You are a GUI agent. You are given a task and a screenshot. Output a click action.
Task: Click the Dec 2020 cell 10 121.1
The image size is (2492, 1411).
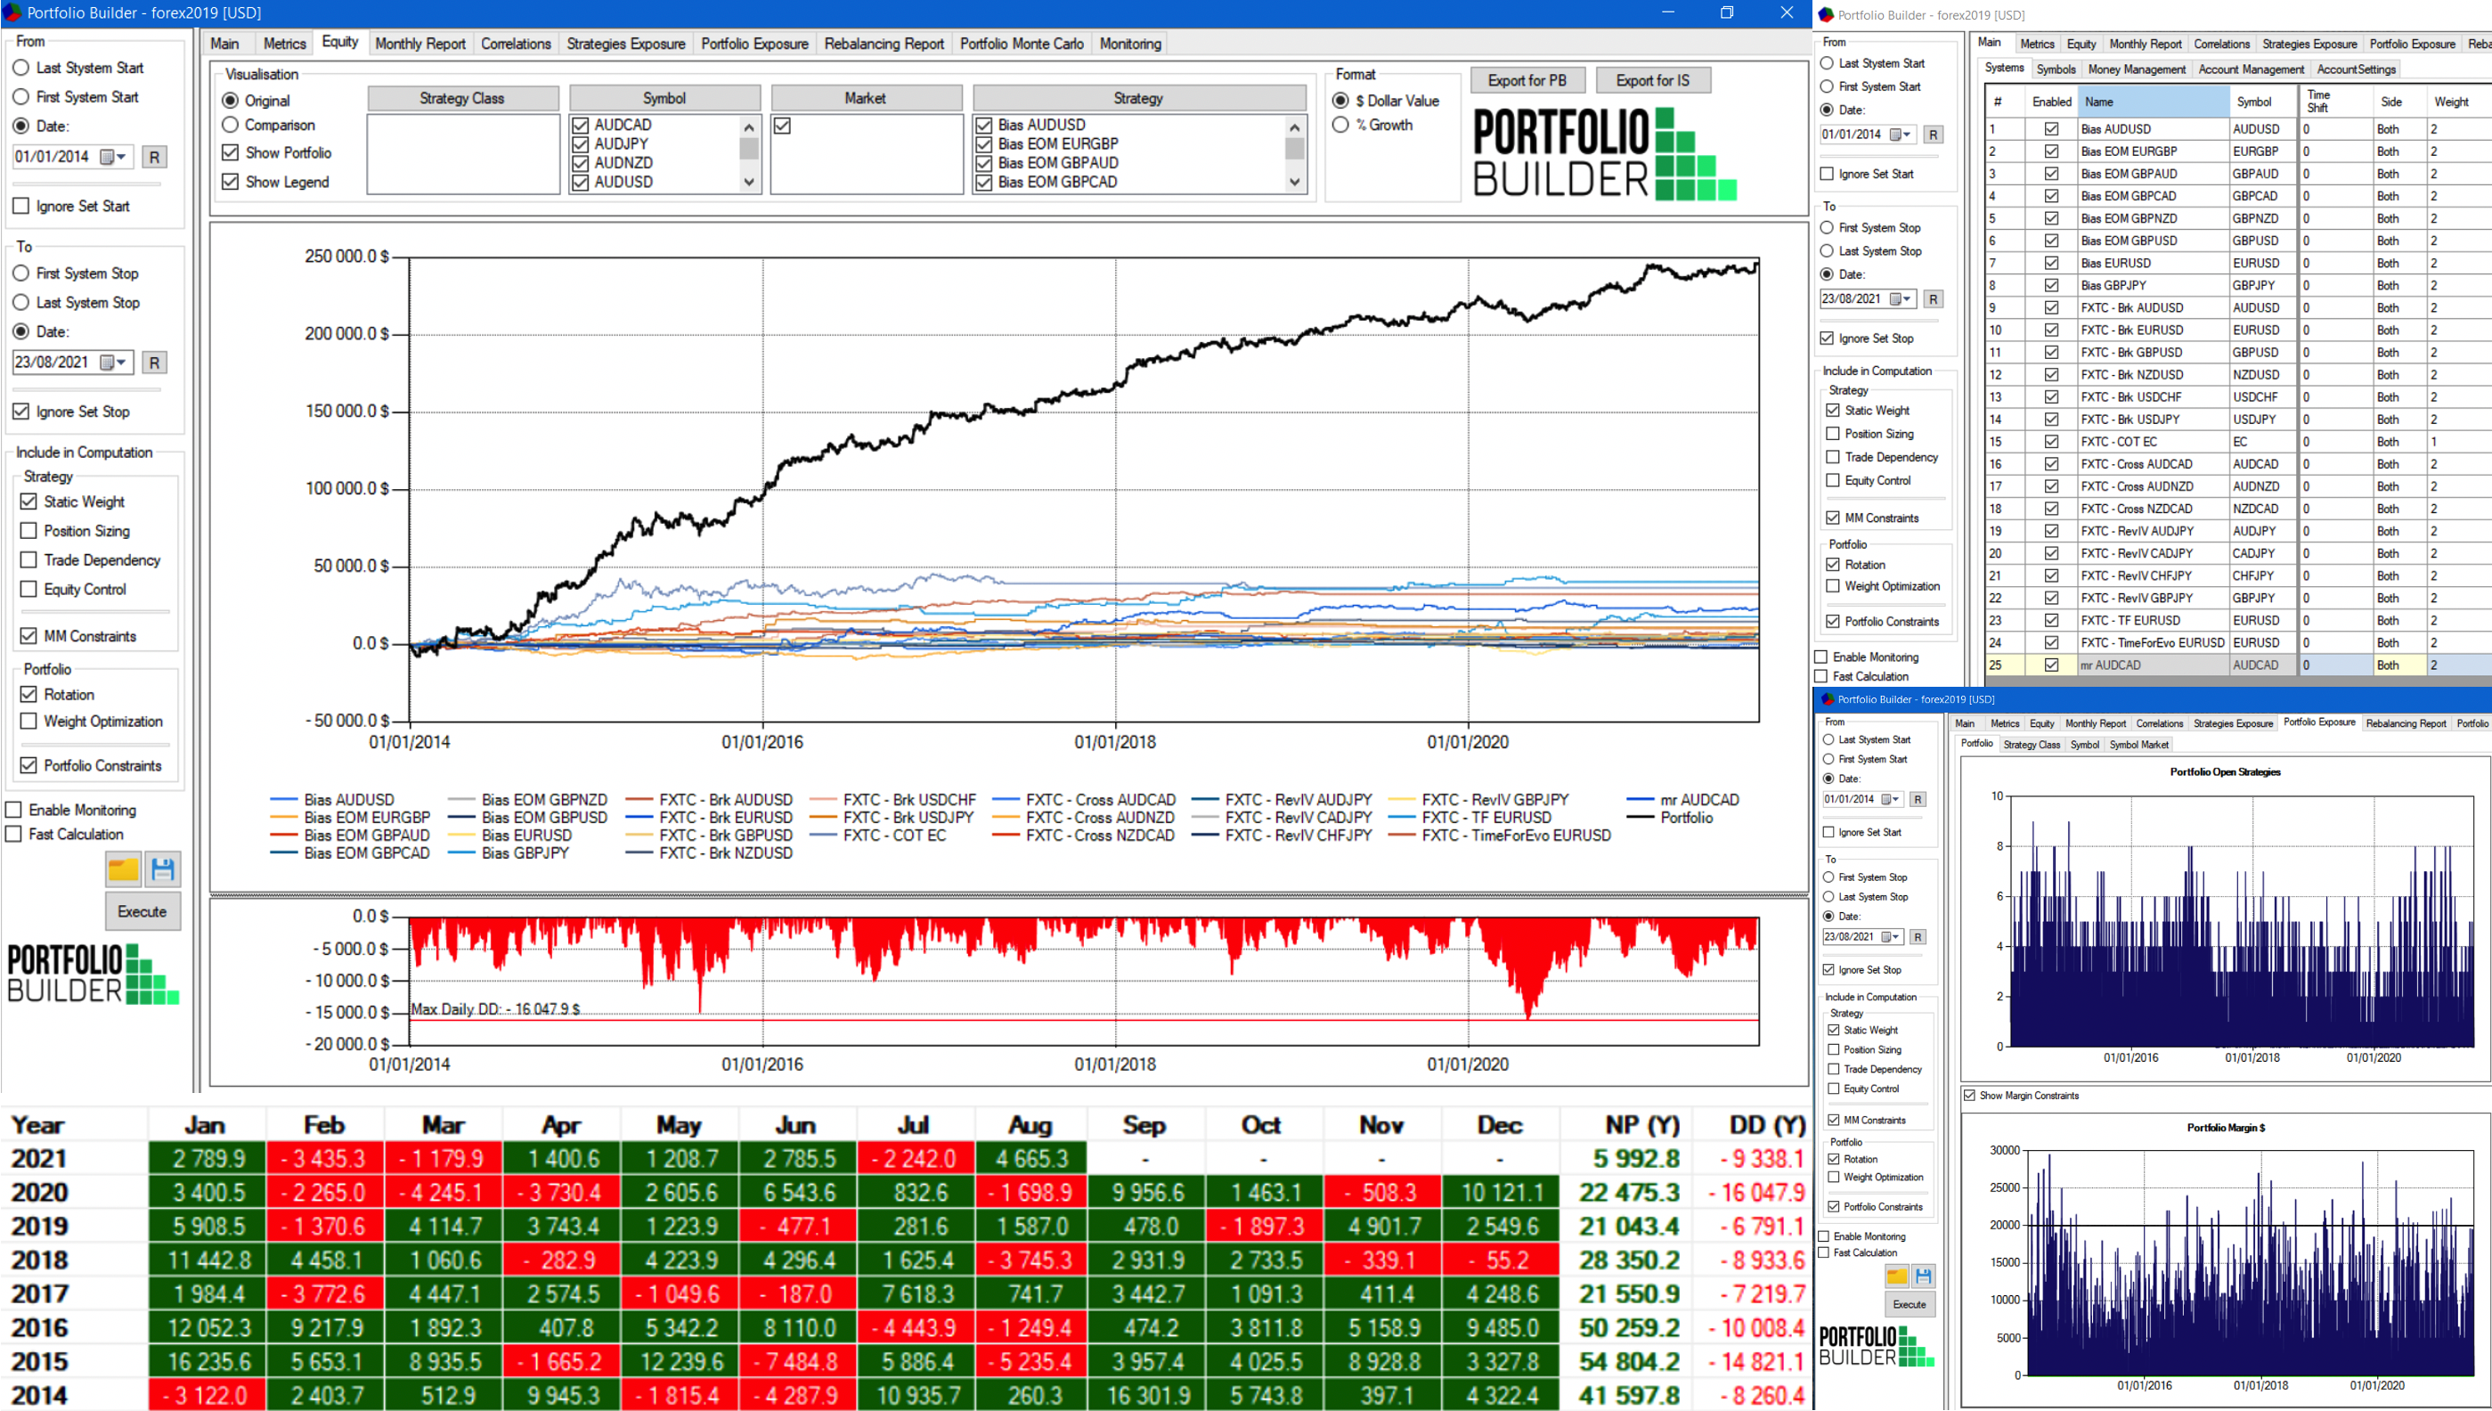[x=1500, y=1192]
